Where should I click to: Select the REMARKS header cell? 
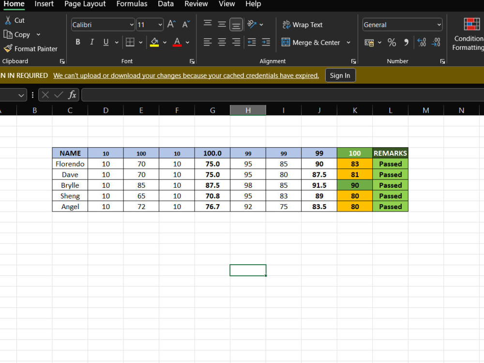point(390,153)
